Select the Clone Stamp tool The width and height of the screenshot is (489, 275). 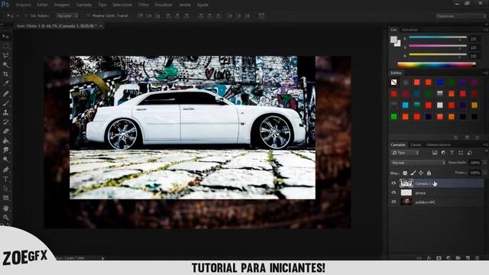[x=6, y=112]
